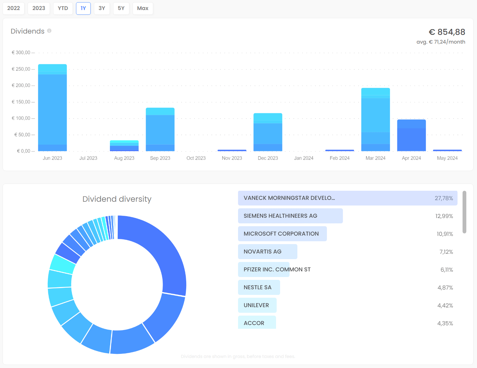Select the Apr 2024 dividend bar

pyautogui.click(x=411, y=136)
